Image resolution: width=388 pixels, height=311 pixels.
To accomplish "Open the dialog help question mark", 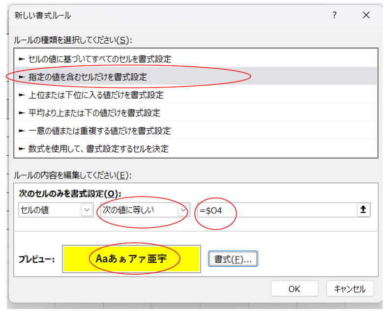I will (334, 16).
